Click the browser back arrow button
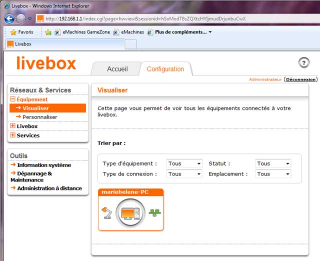 point(9,18)
